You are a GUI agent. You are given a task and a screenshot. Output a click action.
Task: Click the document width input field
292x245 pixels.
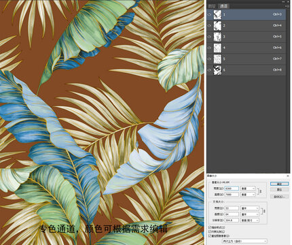pyautogui.click(x=232, y=208)
